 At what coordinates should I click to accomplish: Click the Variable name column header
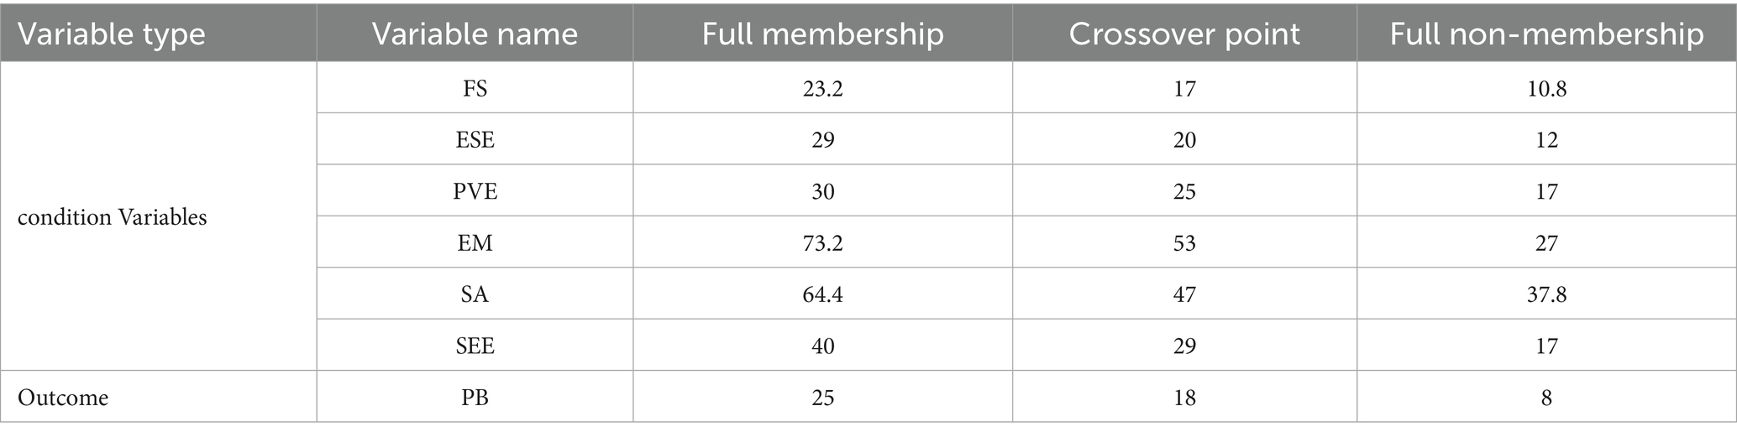[x=475, y=34]
